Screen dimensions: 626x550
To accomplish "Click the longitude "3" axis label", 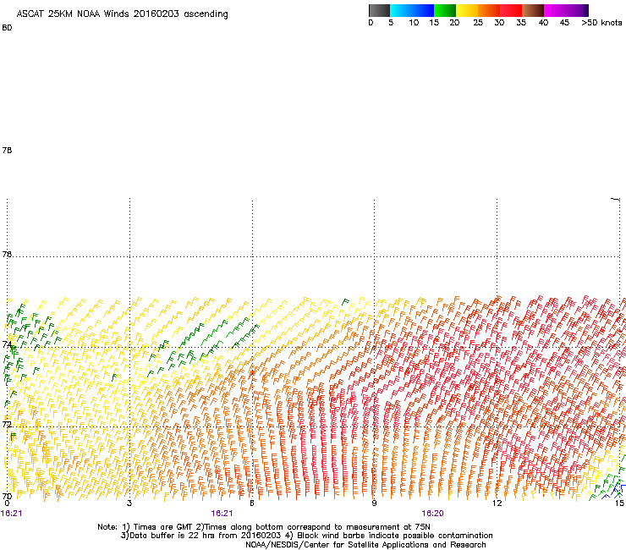I will click(x=129, y=503).
